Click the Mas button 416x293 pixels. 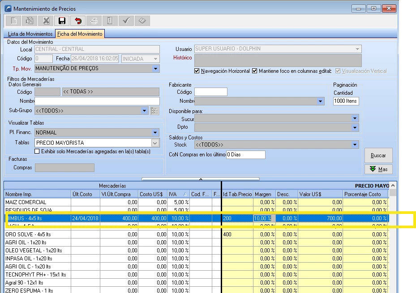click(x=378, y=169)
